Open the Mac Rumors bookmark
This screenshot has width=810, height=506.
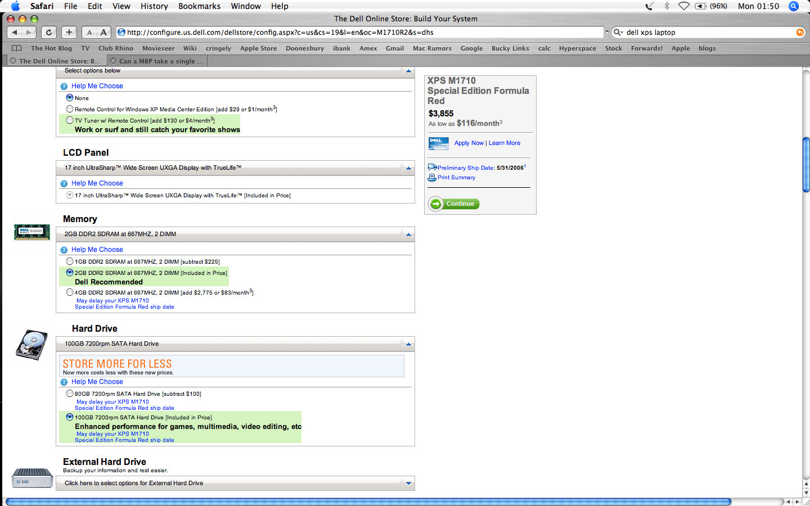(x=432, y=48)
